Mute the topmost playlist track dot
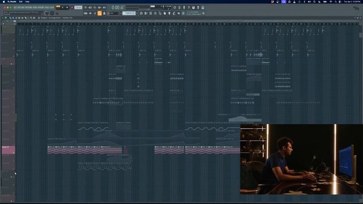 [x=14, y=32]
